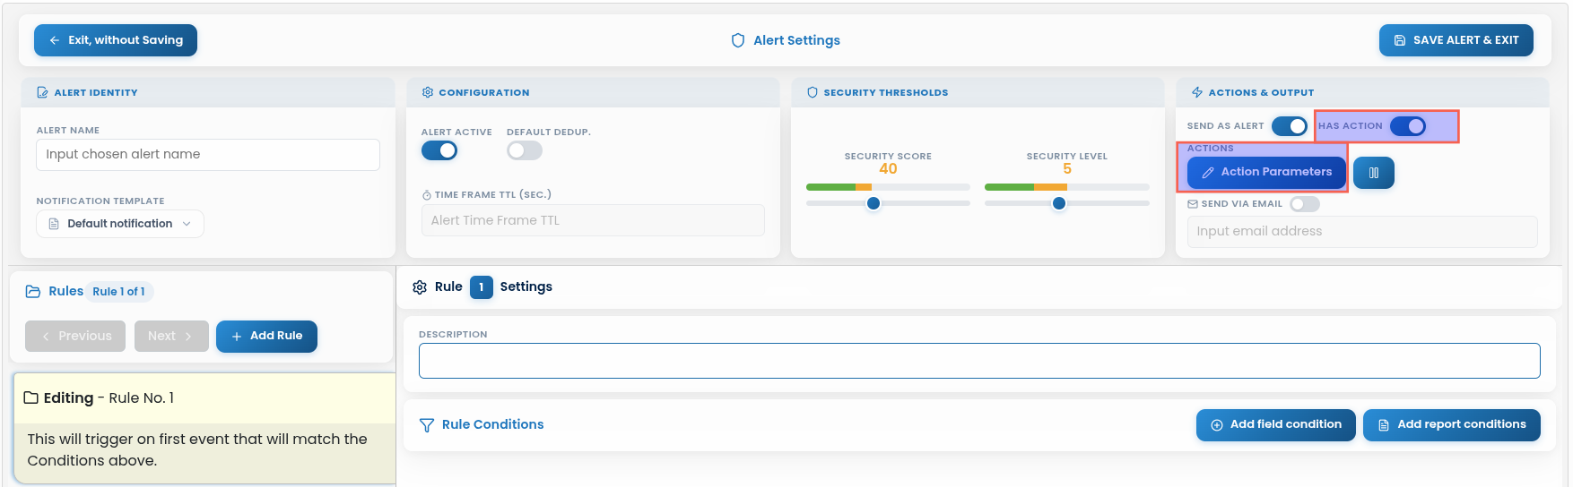Toggle the Has Action switch

1408,126
